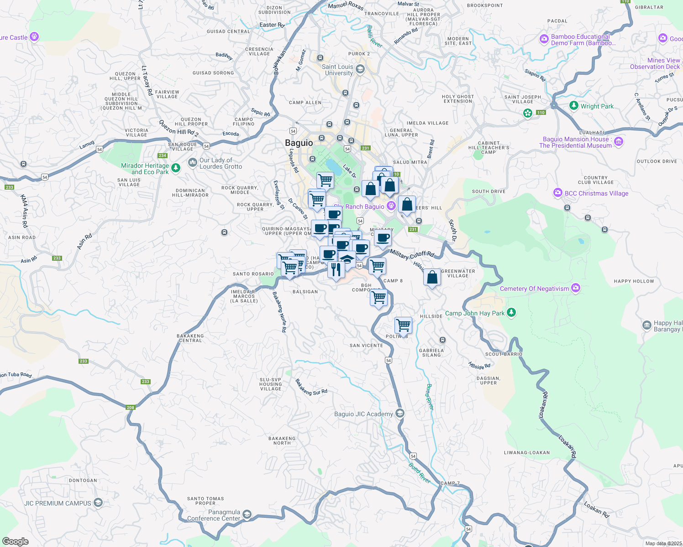Click the Panagmula Conference Center icon
Viewport: 683px width, 547px height.
click(x=247, y=515)
